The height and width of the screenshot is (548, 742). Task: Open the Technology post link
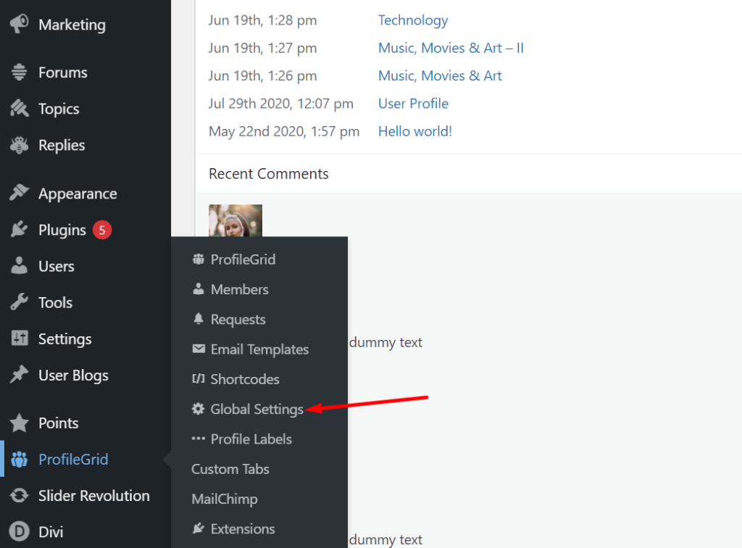pos(413,20)
